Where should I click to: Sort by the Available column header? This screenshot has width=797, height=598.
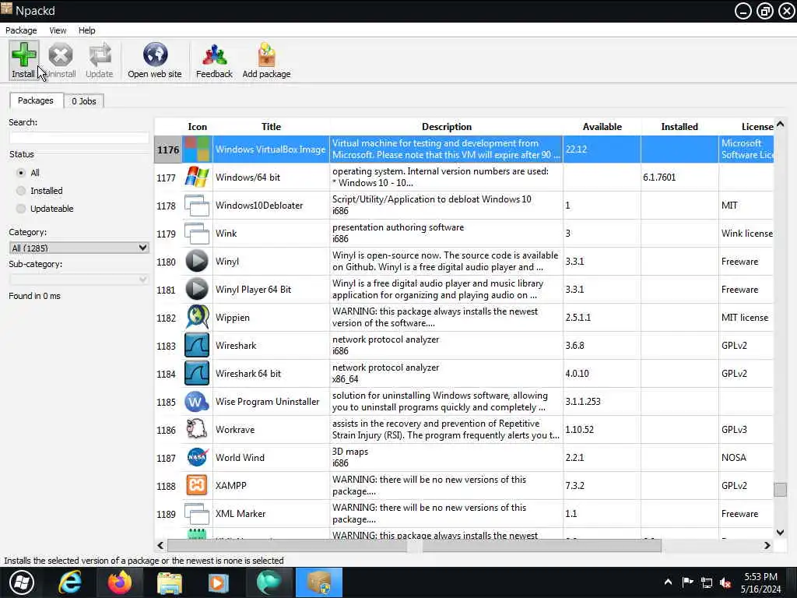click(602, 127)
